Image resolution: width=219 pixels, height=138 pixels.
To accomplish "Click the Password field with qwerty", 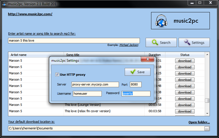I will pos(136,94).
